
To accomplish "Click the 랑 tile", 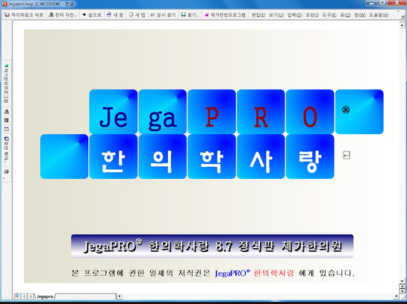I will coord(310,156).
